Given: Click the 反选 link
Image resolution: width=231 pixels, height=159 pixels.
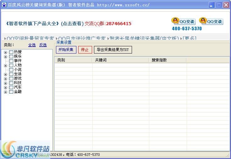Looking at the screenshot, I should 43,45.
